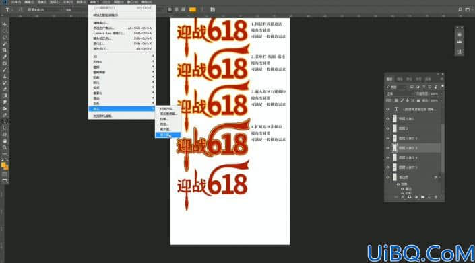Toggle layer filtering switch in Layers panel

(x=442, y=86)
